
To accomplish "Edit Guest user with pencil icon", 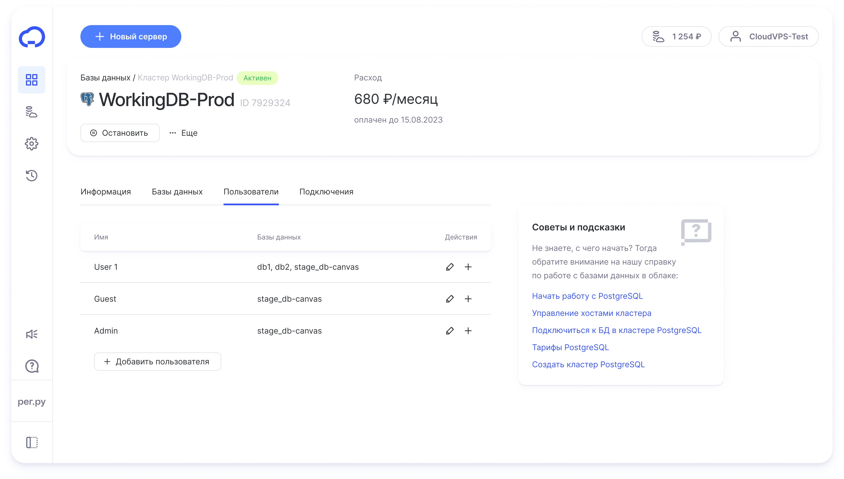I will [x=450, y=299].
